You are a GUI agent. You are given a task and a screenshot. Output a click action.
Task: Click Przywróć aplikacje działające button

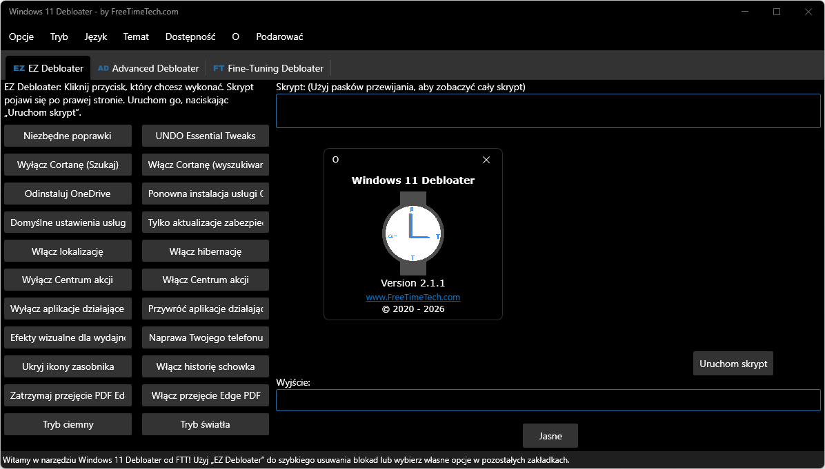point(205,309)
